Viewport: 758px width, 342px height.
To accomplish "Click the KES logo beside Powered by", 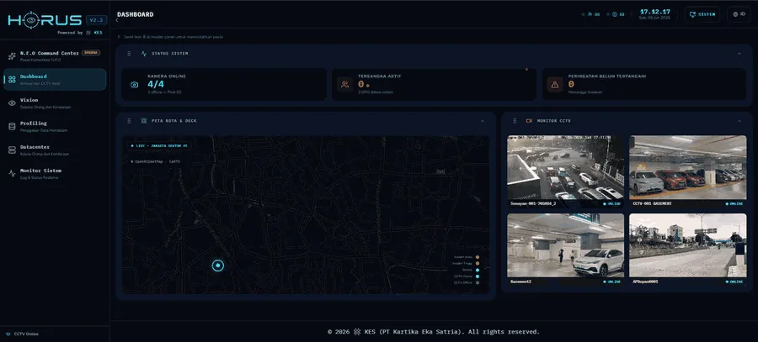I will [x=88, y=33].
